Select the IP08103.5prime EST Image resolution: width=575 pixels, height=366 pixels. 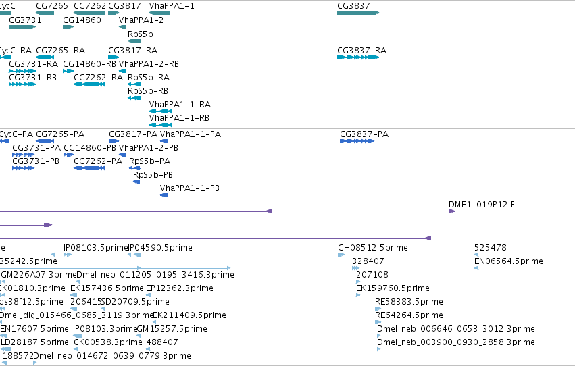pos(68,255)
